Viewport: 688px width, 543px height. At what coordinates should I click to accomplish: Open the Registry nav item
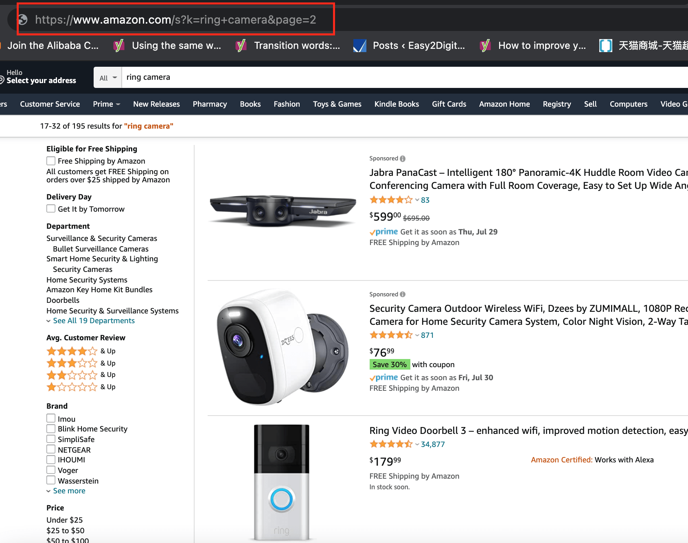(x=557, y=104)
